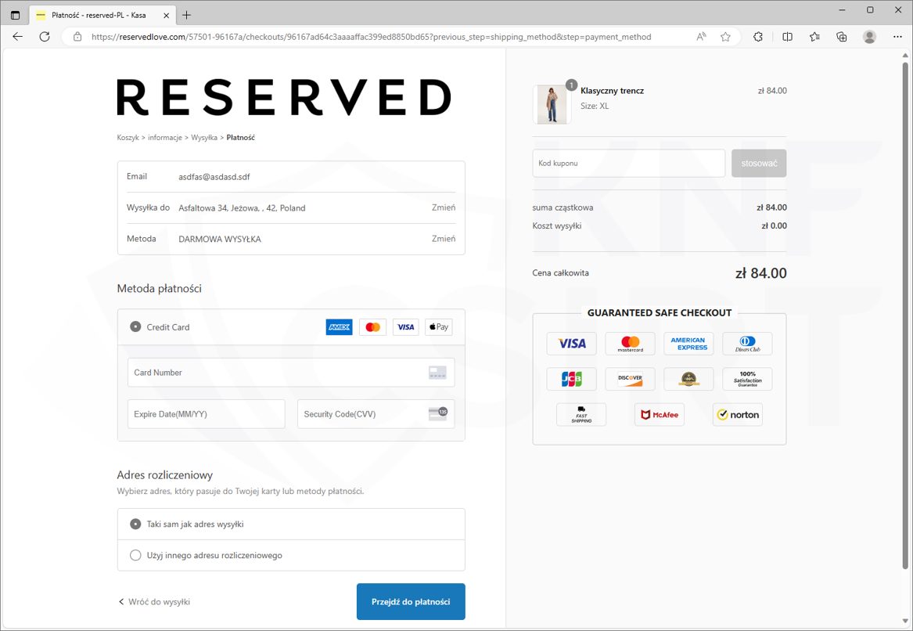Open the browser tab actions menu
Viewport: 913px width, 631px height.
pos(15,15)
